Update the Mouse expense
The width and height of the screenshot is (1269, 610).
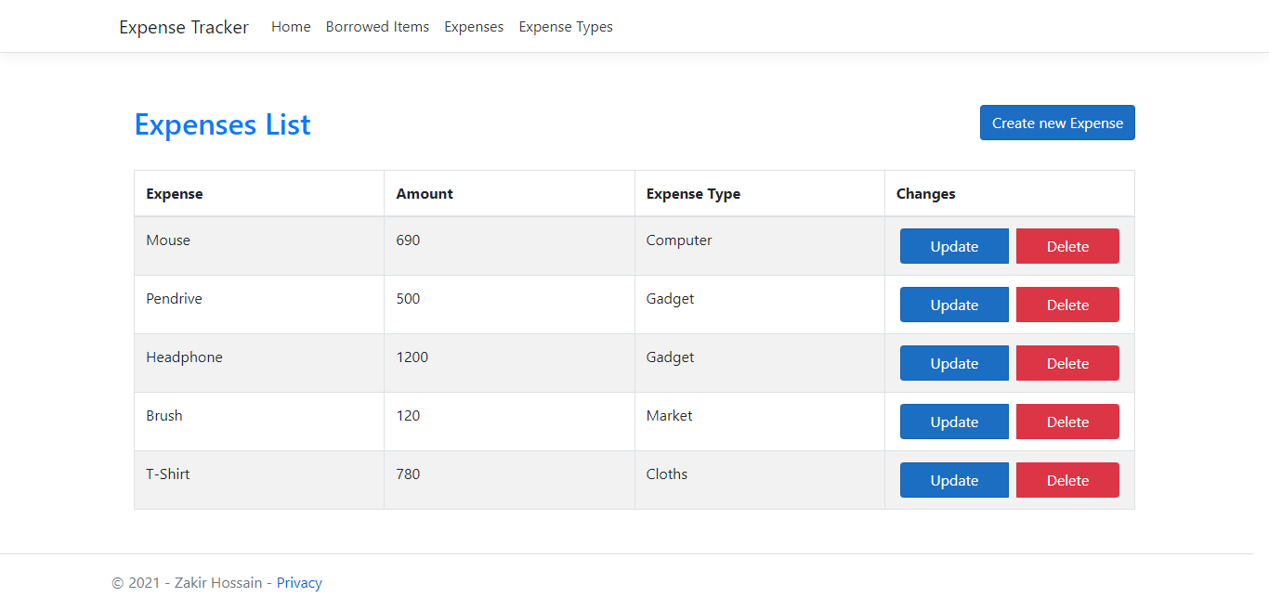954,246
